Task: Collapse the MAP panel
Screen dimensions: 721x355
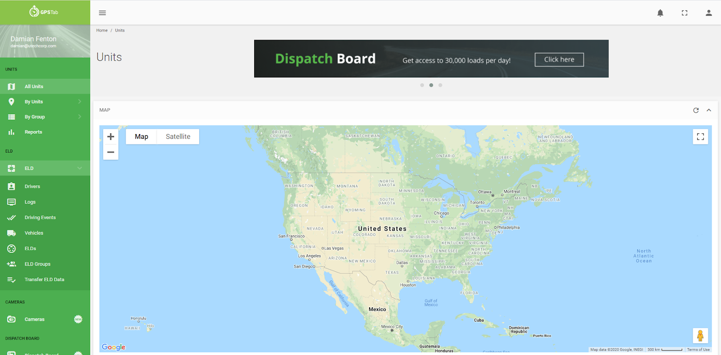Action: coord(709,110)
